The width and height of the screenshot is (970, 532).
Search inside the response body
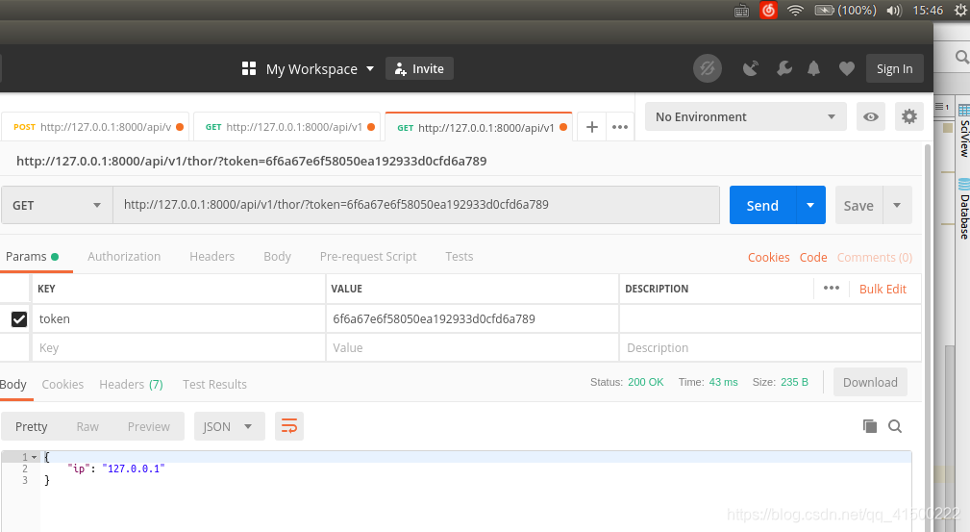coord(894,426)
